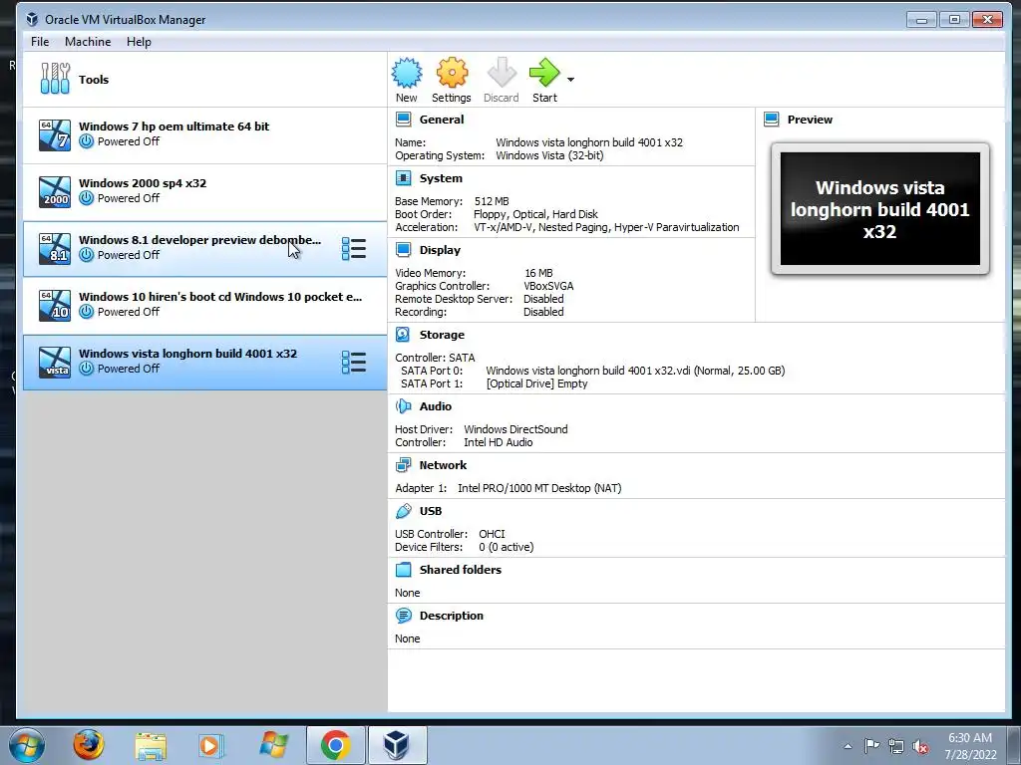The image size is (1021, 765).
Task: Click the Audio section speaker icon
Action: [404, 406]
